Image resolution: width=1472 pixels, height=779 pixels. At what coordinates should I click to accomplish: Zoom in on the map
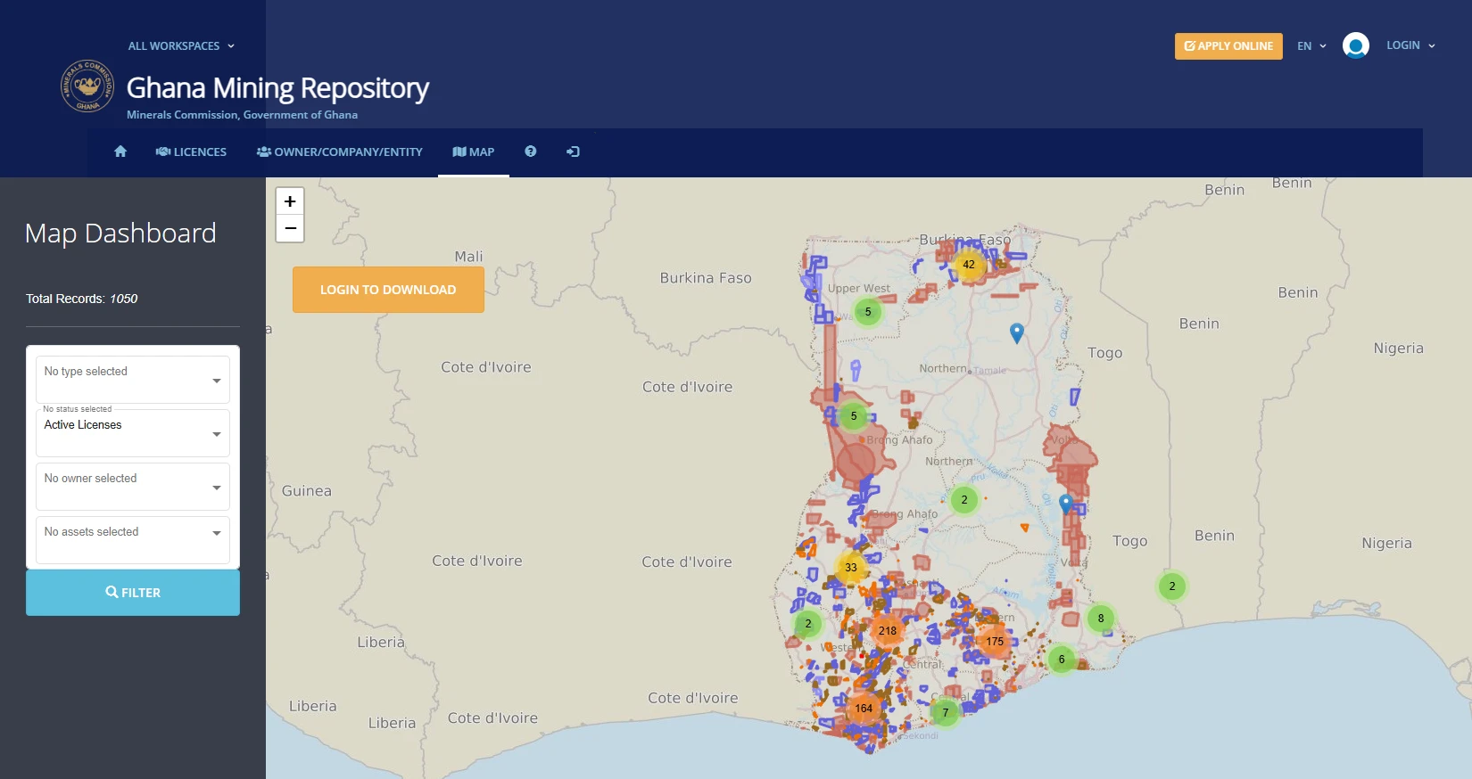pos(290,201)
